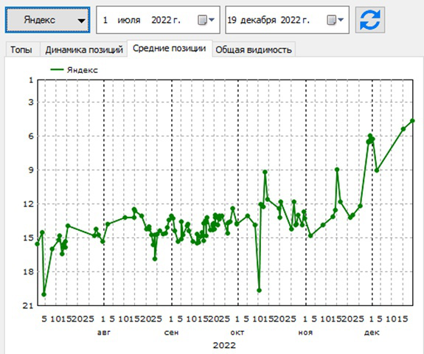Click the green Яндекс legend line
Viewport: 424px width, 354px height.
point(57,70)
